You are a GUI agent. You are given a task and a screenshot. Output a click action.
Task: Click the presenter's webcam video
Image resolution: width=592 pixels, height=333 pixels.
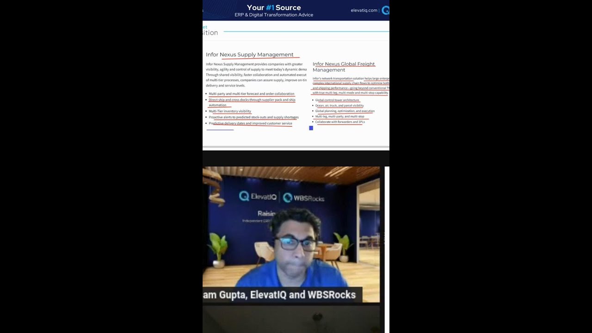[291, 234]
